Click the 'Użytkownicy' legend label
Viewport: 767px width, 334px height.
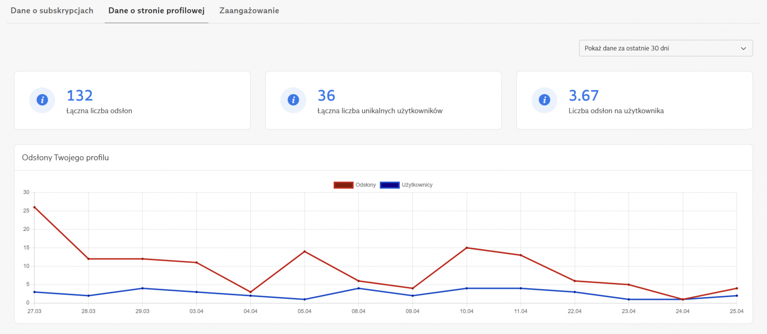pyautogui.click(x=417, y=185)
